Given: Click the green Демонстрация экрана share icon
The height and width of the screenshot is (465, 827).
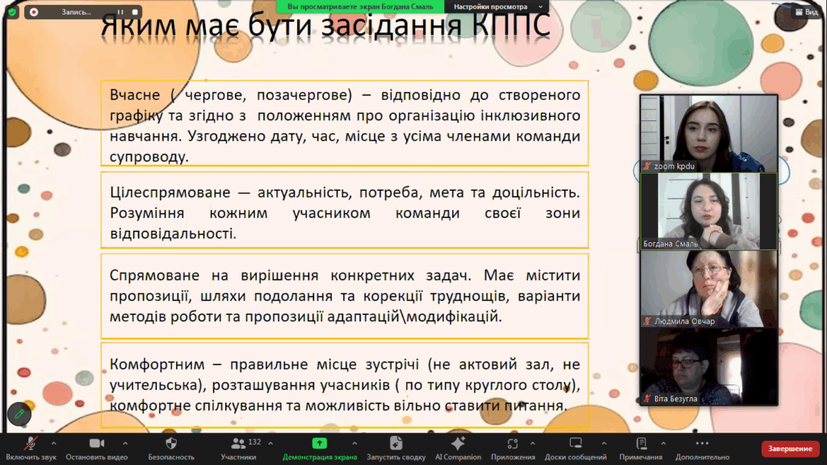Looking at the screenshot, I should tap(319, 443).
